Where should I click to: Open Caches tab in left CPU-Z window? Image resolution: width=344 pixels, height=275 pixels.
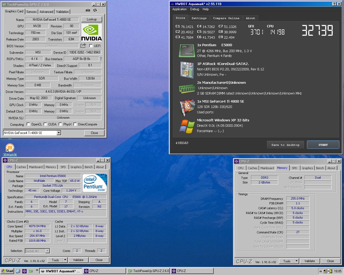[x=21, y=167]
